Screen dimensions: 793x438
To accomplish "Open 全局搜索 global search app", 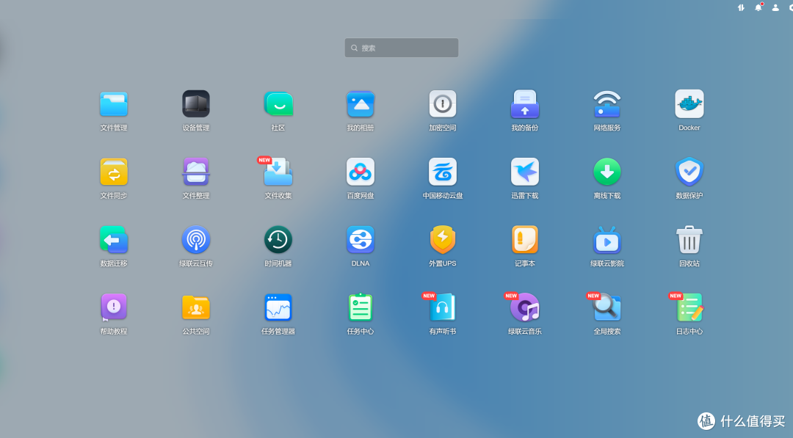I will click(607, 307).
